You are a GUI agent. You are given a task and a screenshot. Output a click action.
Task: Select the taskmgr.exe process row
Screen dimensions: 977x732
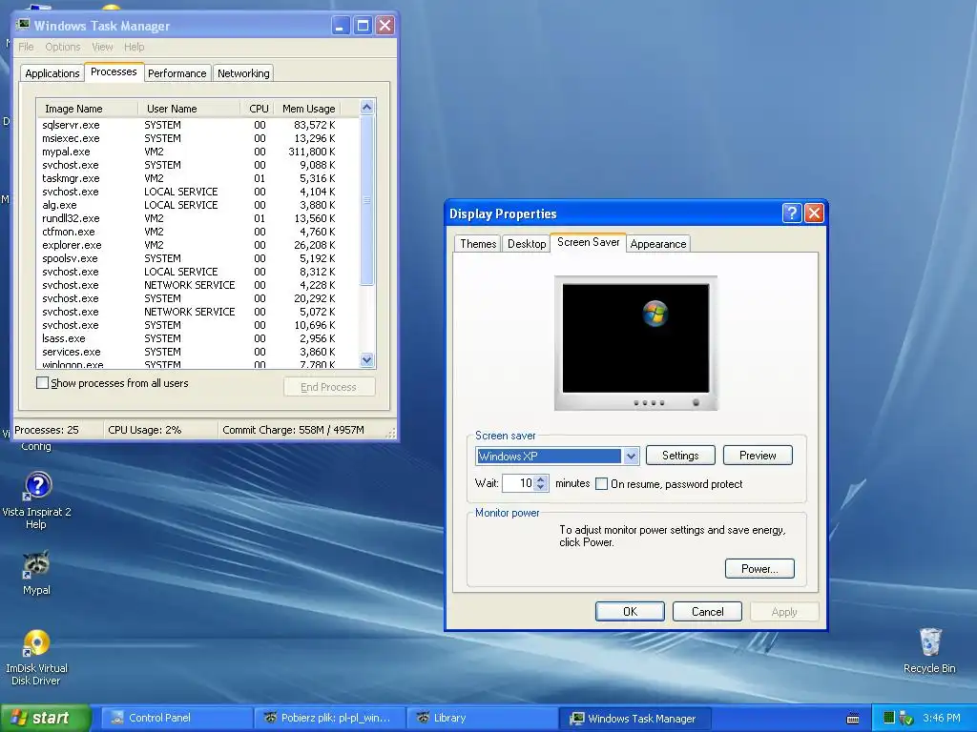(189, 178)
